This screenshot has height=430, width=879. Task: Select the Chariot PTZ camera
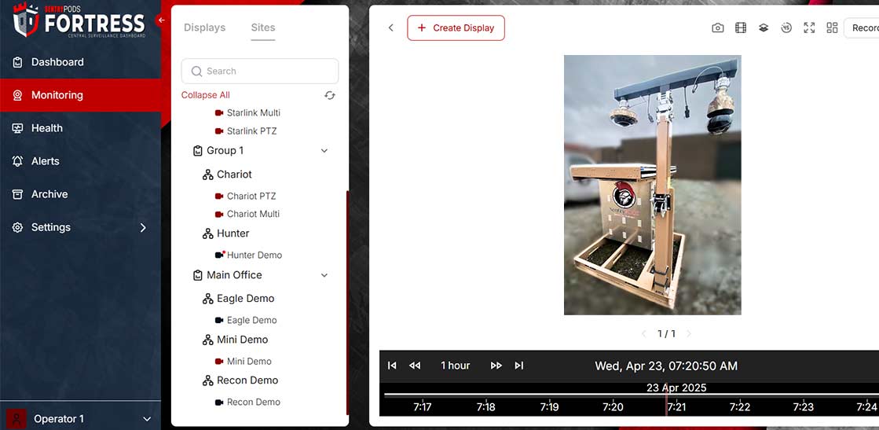pyautogui.click(x=246, y=196)
